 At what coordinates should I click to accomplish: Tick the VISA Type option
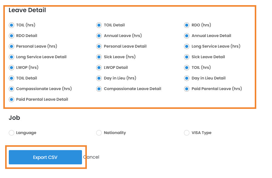click(x=187, y=133)
